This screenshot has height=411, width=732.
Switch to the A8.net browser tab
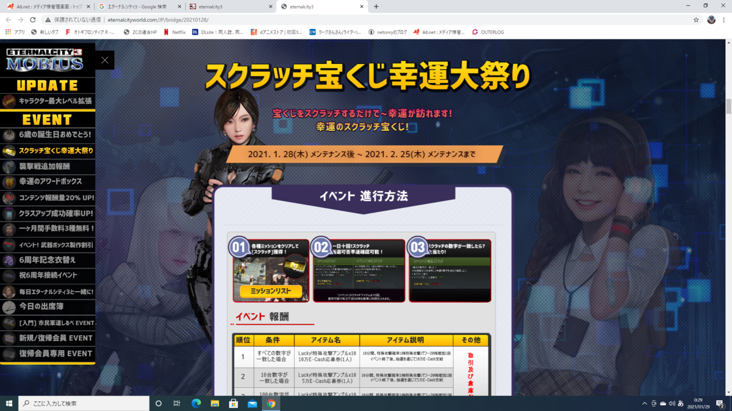[48, 7]
